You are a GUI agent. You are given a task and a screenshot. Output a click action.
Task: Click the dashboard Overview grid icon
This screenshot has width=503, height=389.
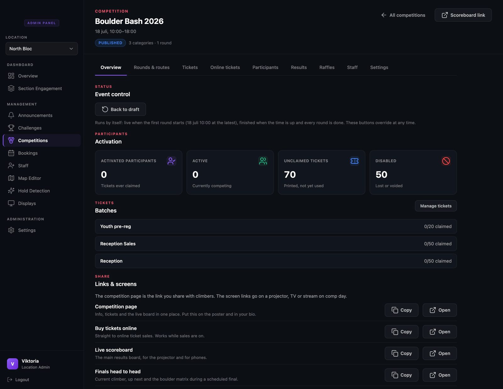(11, 76)
